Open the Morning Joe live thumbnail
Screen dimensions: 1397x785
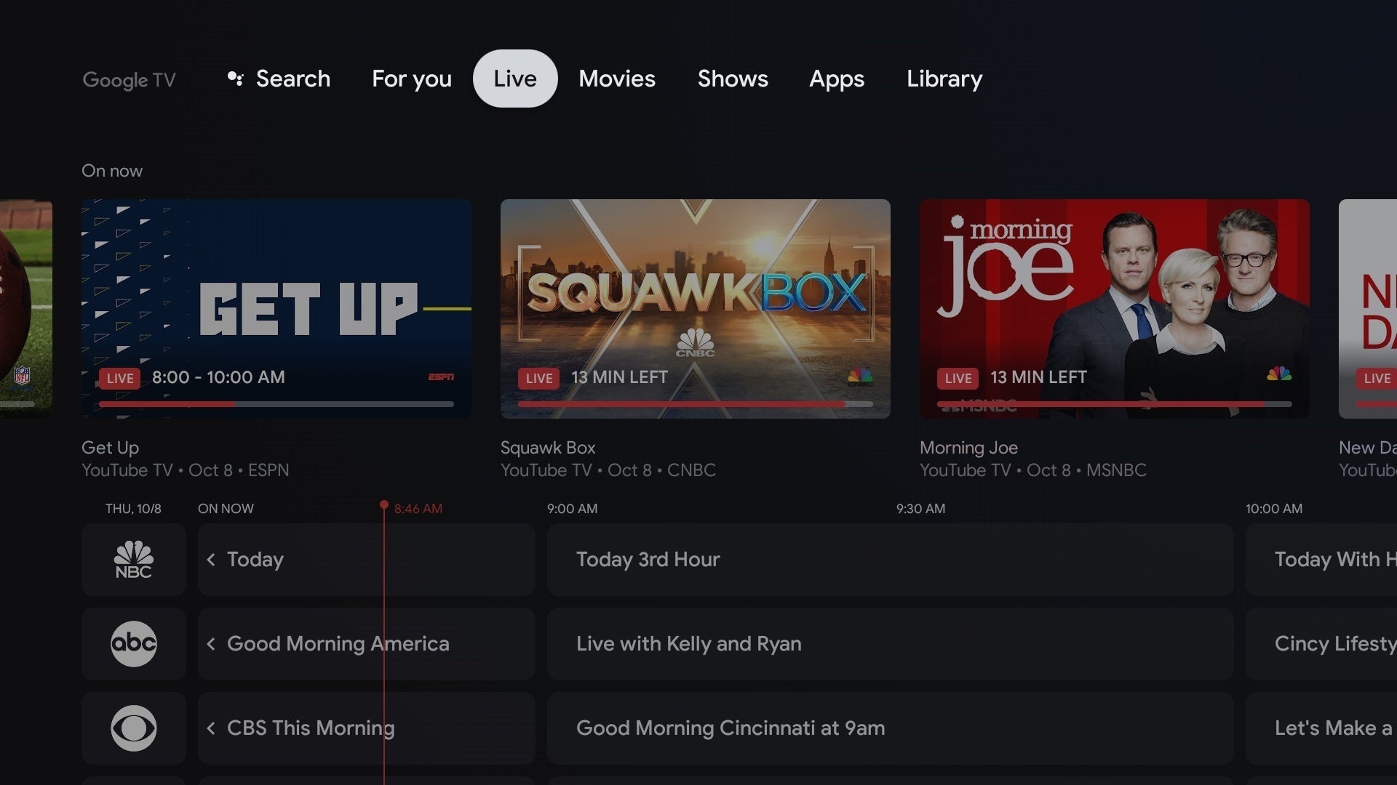[1115, 309]
